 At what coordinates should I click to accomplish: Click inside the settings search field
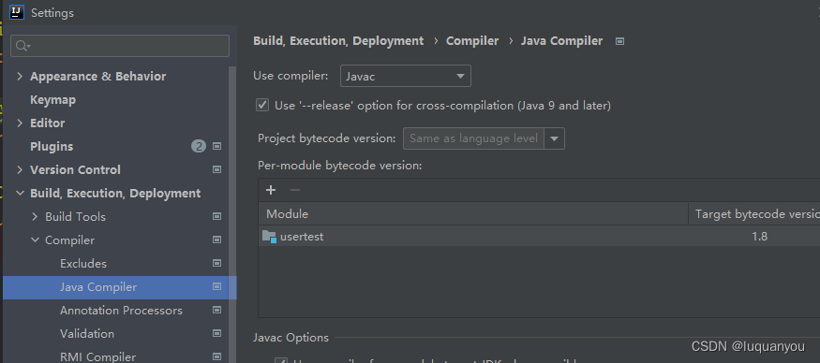(x=120, y=46)
